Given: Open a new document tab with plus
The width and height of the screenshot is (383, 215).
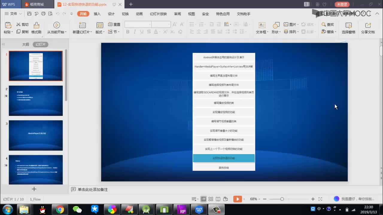Looking at the screenshot, I should point(131,4).
